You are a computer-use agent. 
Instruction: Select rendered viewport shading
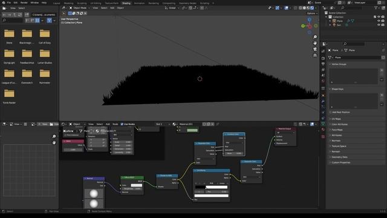coord(312,8)
